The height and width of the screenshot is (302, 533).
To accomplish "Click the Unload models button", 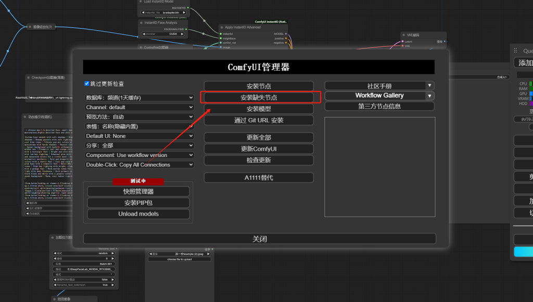I will (x=138, y=214).
